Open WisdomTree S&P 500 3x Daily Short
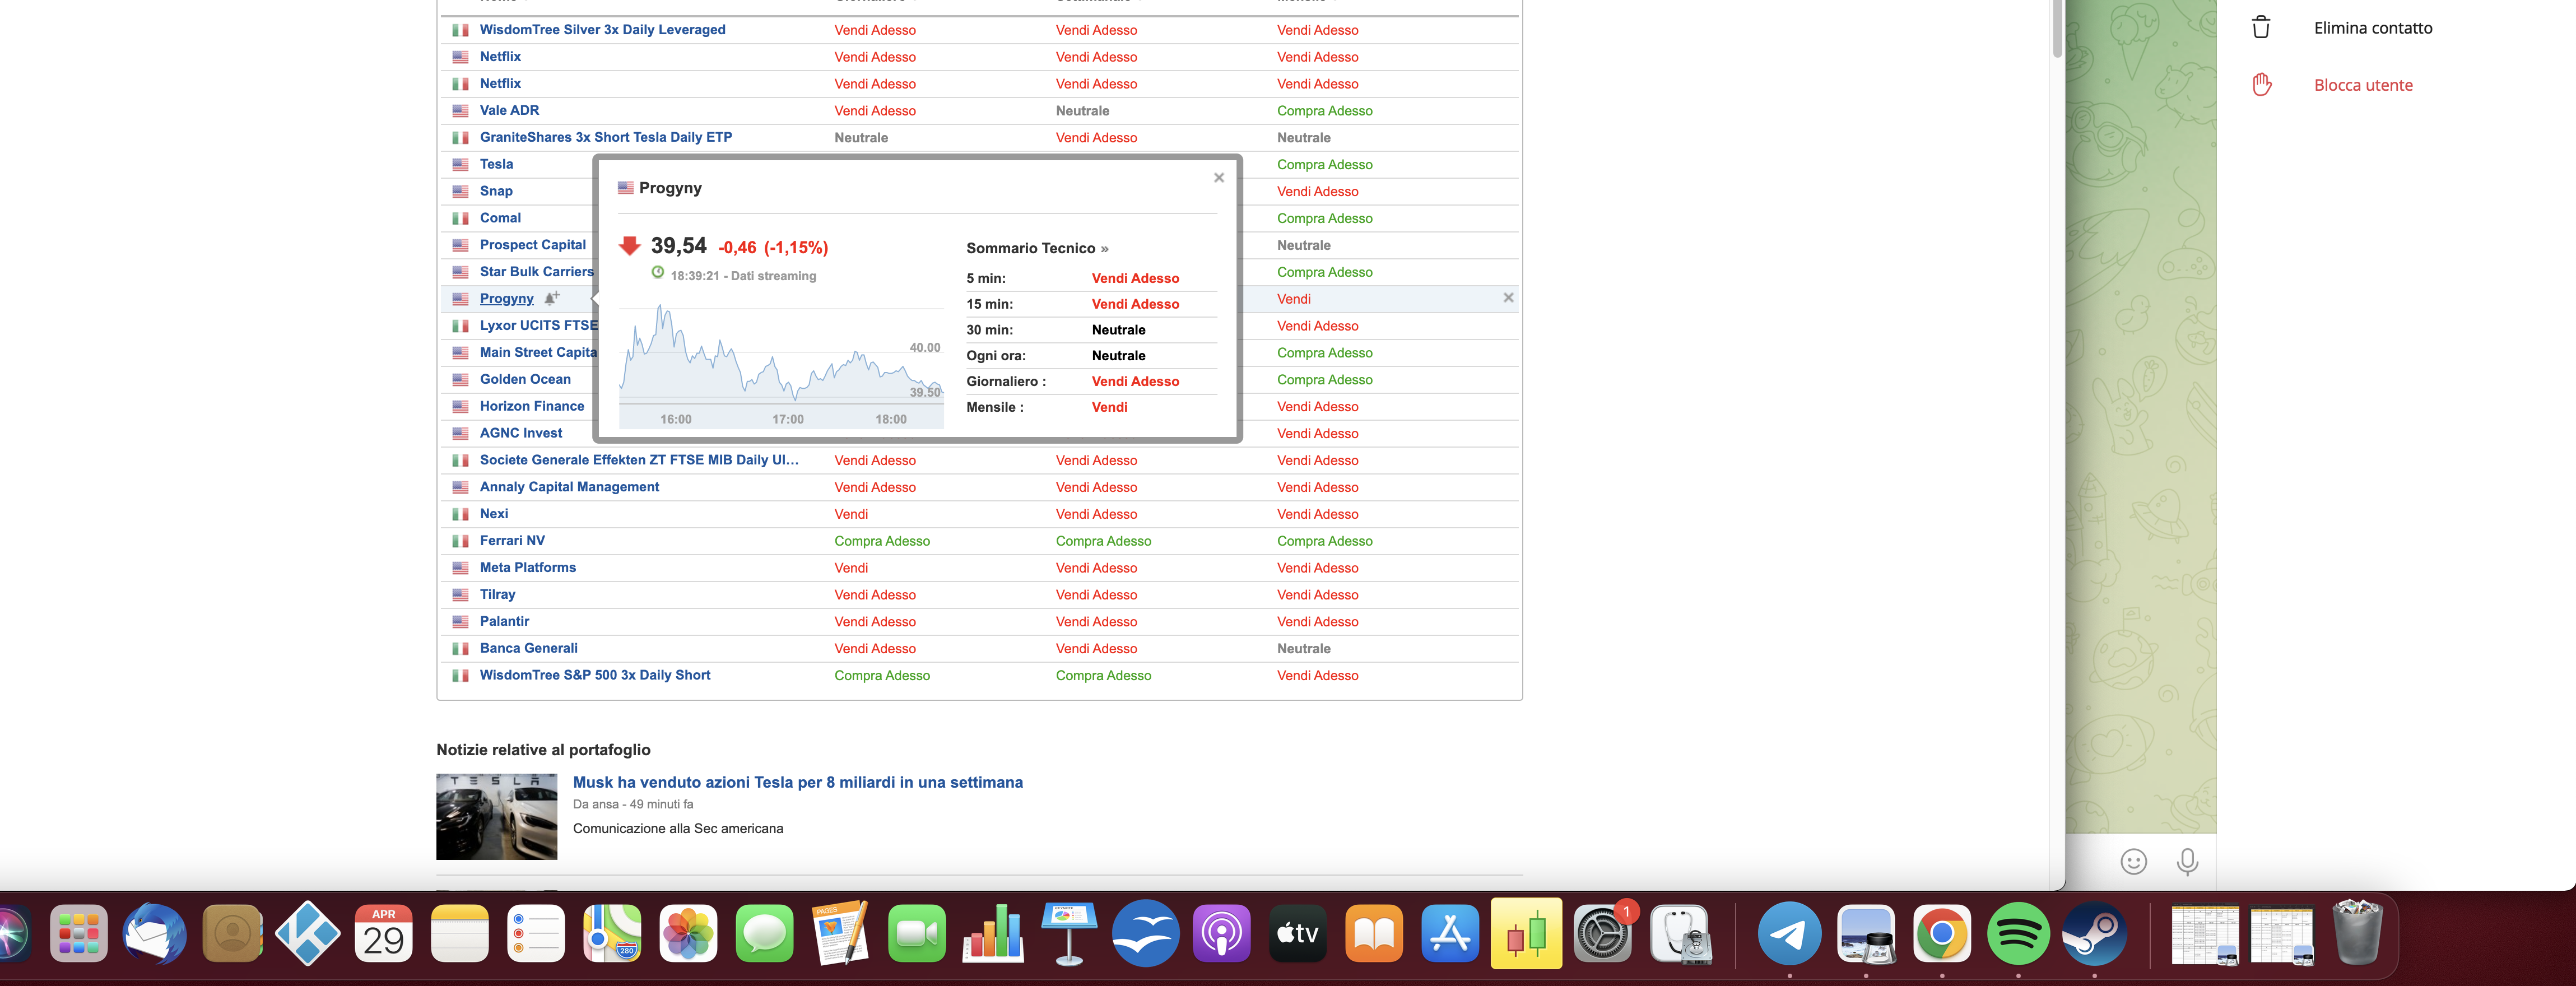This screenshot has width=2576, height=986. pyautogui.click(x=595, y=675)
